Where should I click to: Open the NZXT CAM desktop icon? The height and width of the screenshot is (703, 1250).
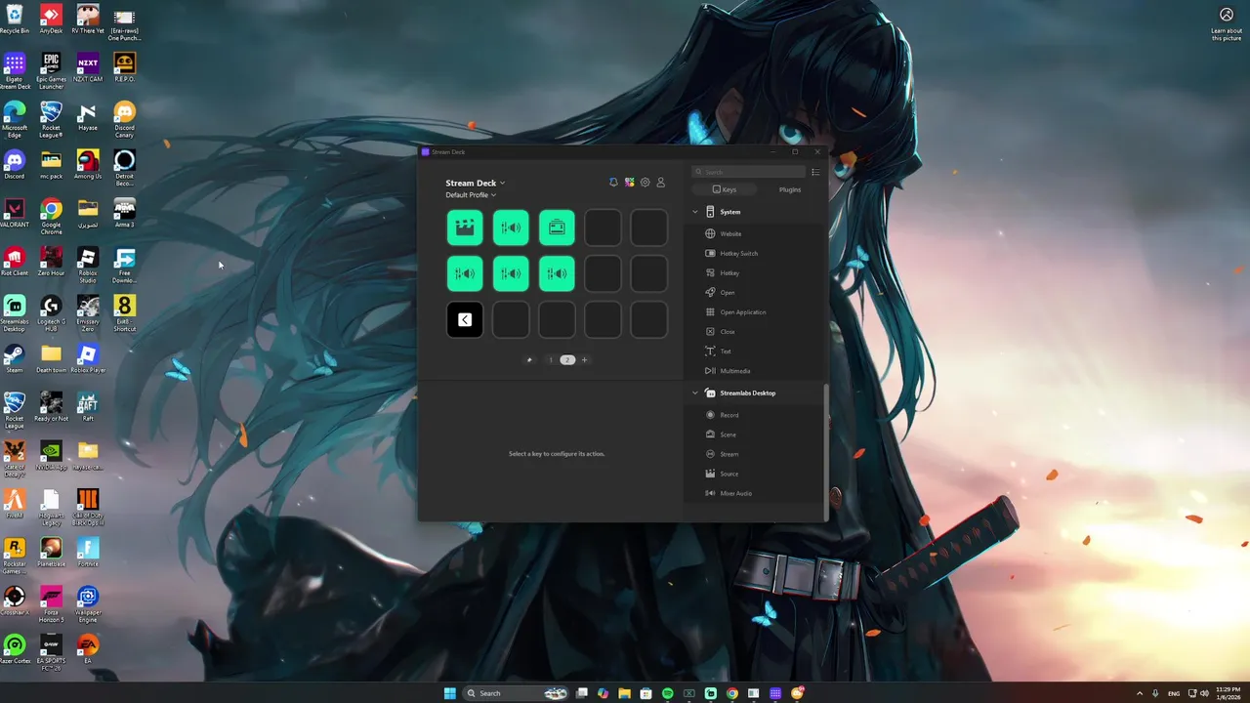(88, 67)
